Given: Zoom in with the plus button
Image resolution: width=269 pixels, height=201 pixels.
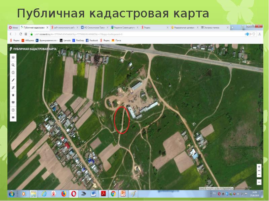Looking at the screenshot, I should pyautogui.click(x=259, y=166).
